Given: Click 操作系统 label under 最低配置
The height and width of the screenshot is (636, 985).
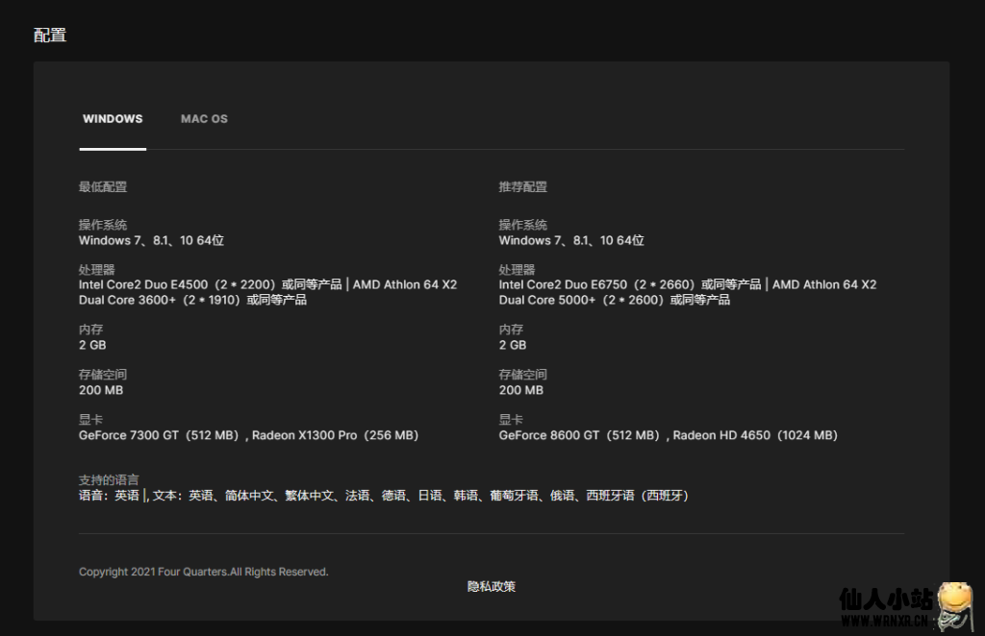Looking at the screenshot, I should pyautogui.click(x=103, y=225).
